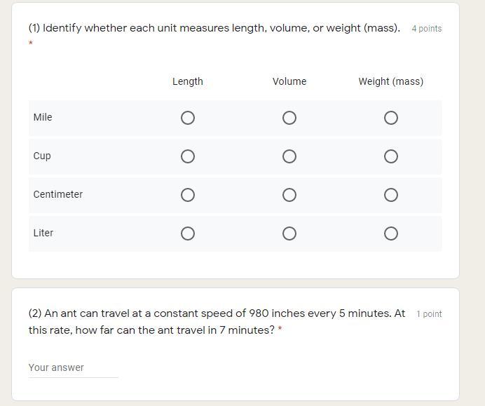Click the Your answer text field
The image size is (485, 406).
click(x=73, y=367)
